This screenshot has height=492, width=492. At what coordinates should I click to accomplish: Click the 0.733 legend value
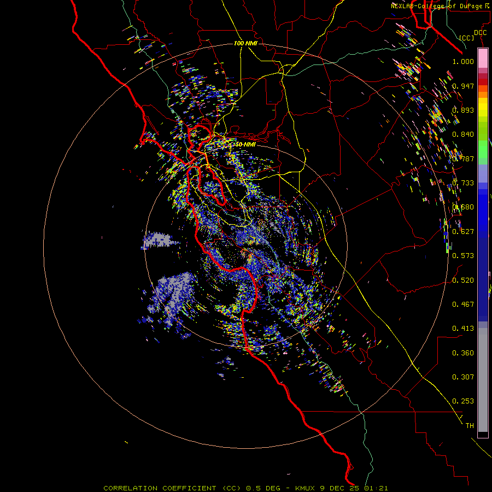pyautogui.click(x=463, y=183)
